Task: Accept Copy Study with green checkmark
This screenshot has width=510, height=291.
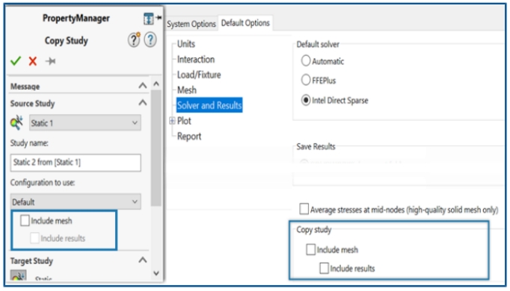Action: point(16,61)
